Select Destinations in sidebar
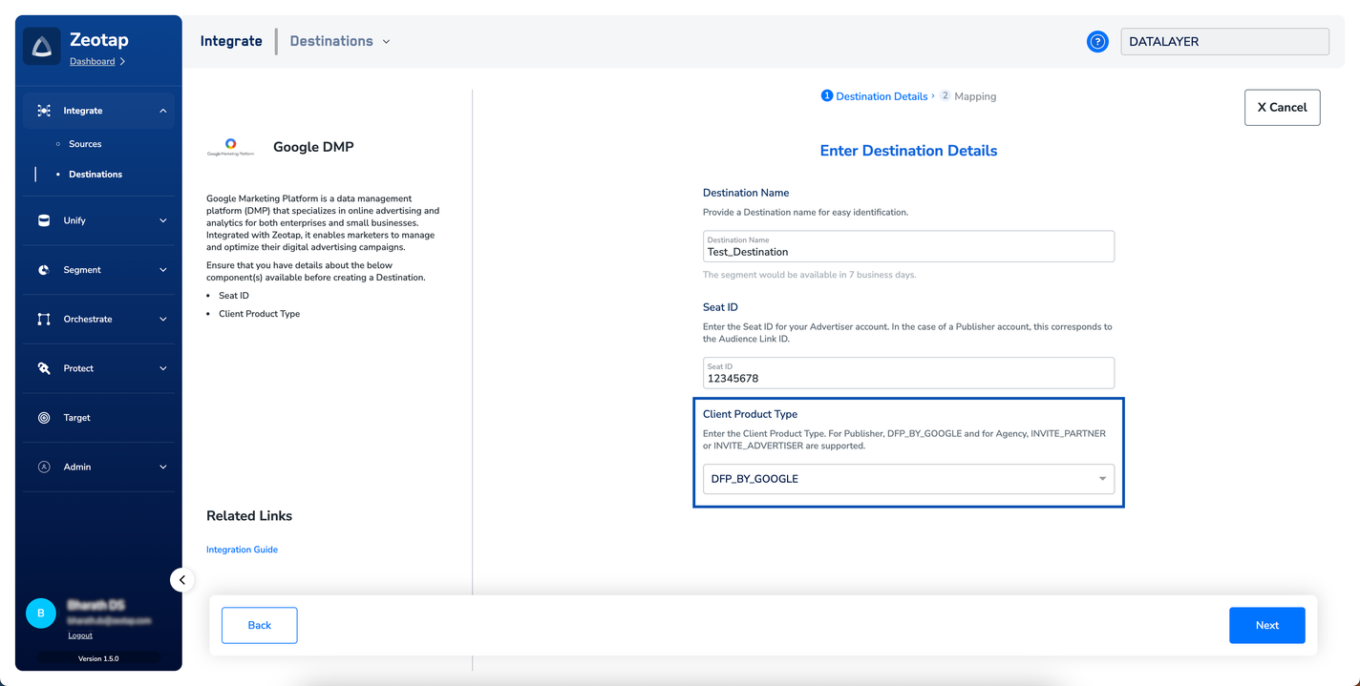This screenshot has width=1360, height=686. tap(96, 175)
